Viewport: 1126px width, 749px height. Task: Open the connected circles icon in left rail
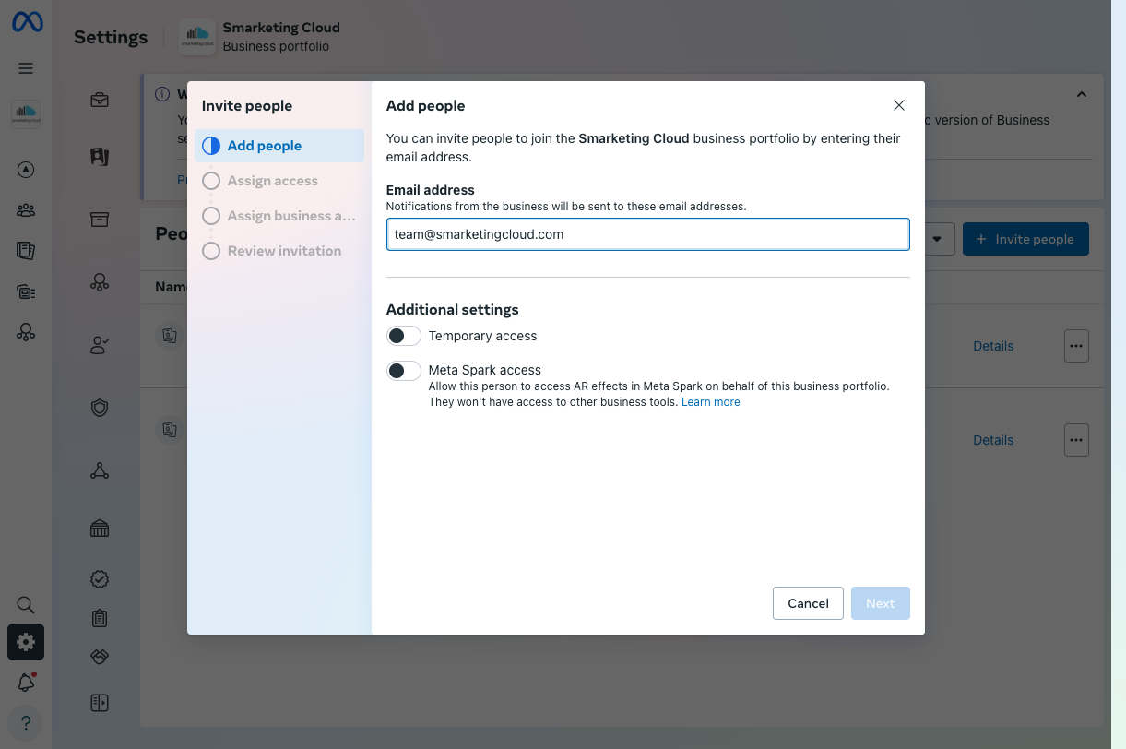[26, 332]
